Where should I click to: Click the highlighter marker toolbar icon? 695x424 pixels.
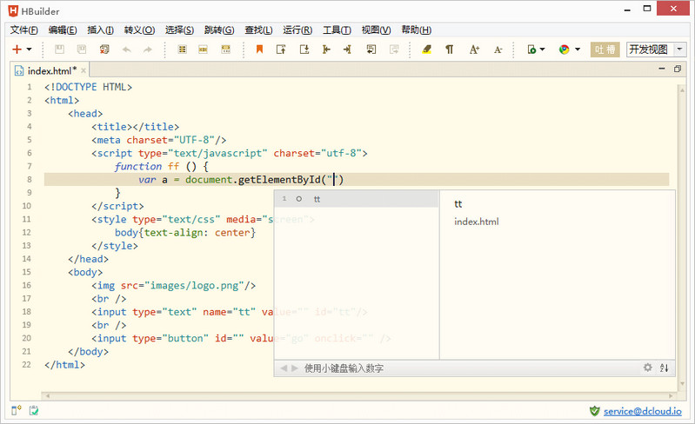[426, 50]
